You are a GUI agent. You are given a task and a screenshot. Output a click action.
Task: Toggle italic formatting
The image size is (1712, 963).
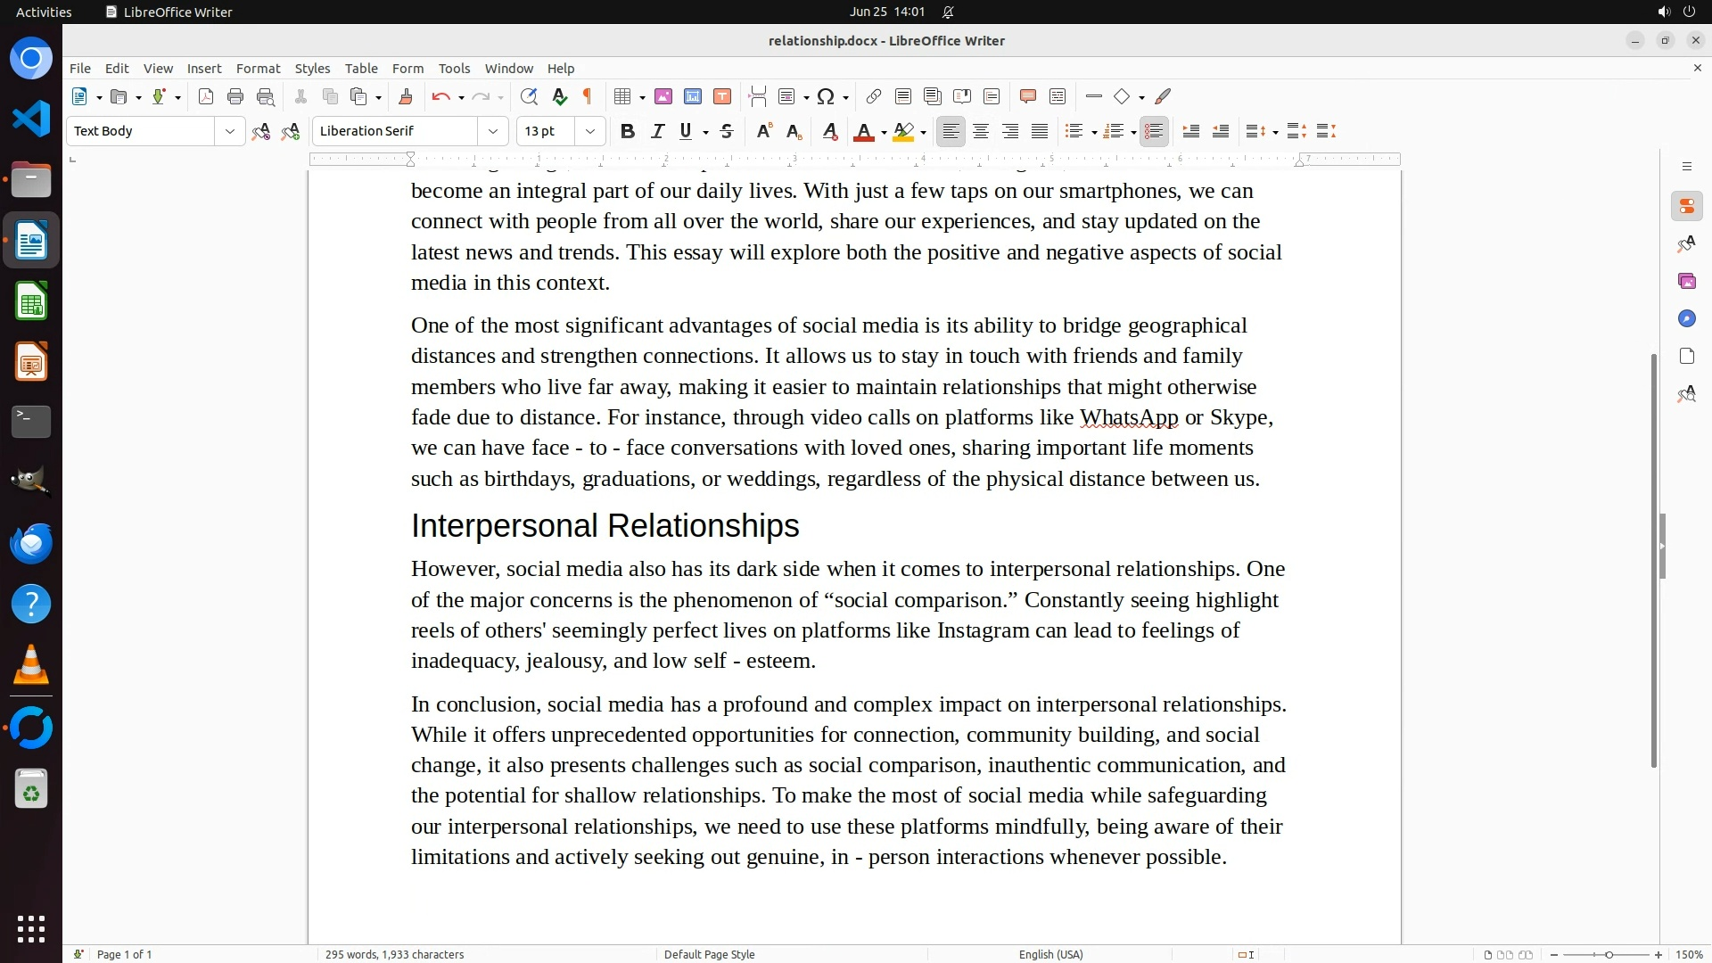point(658,132)
